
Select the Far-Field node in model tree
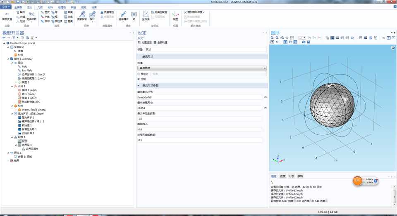(x=25, y=70)
